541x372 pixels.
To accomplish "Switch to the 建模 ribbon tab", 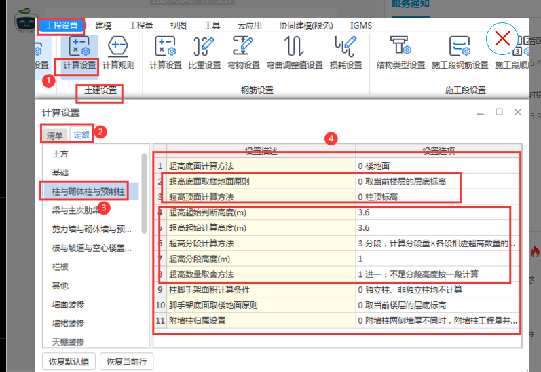I will coord(103,26).
